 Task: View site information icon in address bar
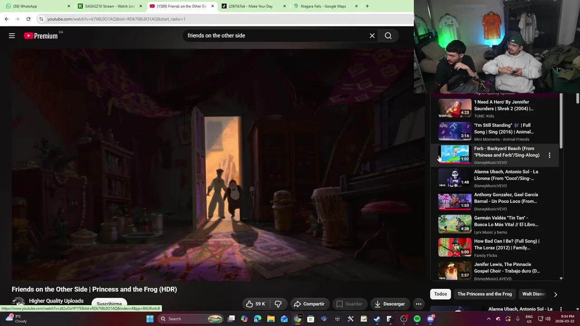(41, 19)
